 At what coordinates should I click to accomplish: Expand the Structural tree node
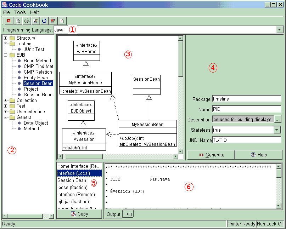click(5, 38)
